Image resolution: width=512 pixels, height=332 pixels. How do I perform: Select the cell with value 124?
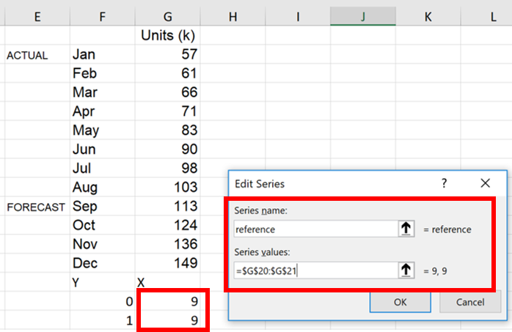coord(167,225)
